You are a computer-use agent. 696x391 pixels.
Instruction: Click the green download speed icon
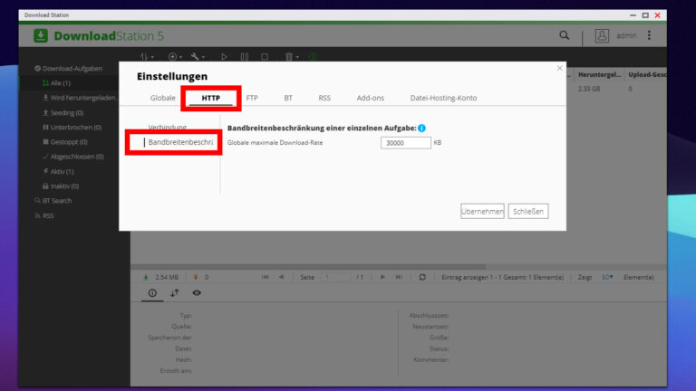146,278
